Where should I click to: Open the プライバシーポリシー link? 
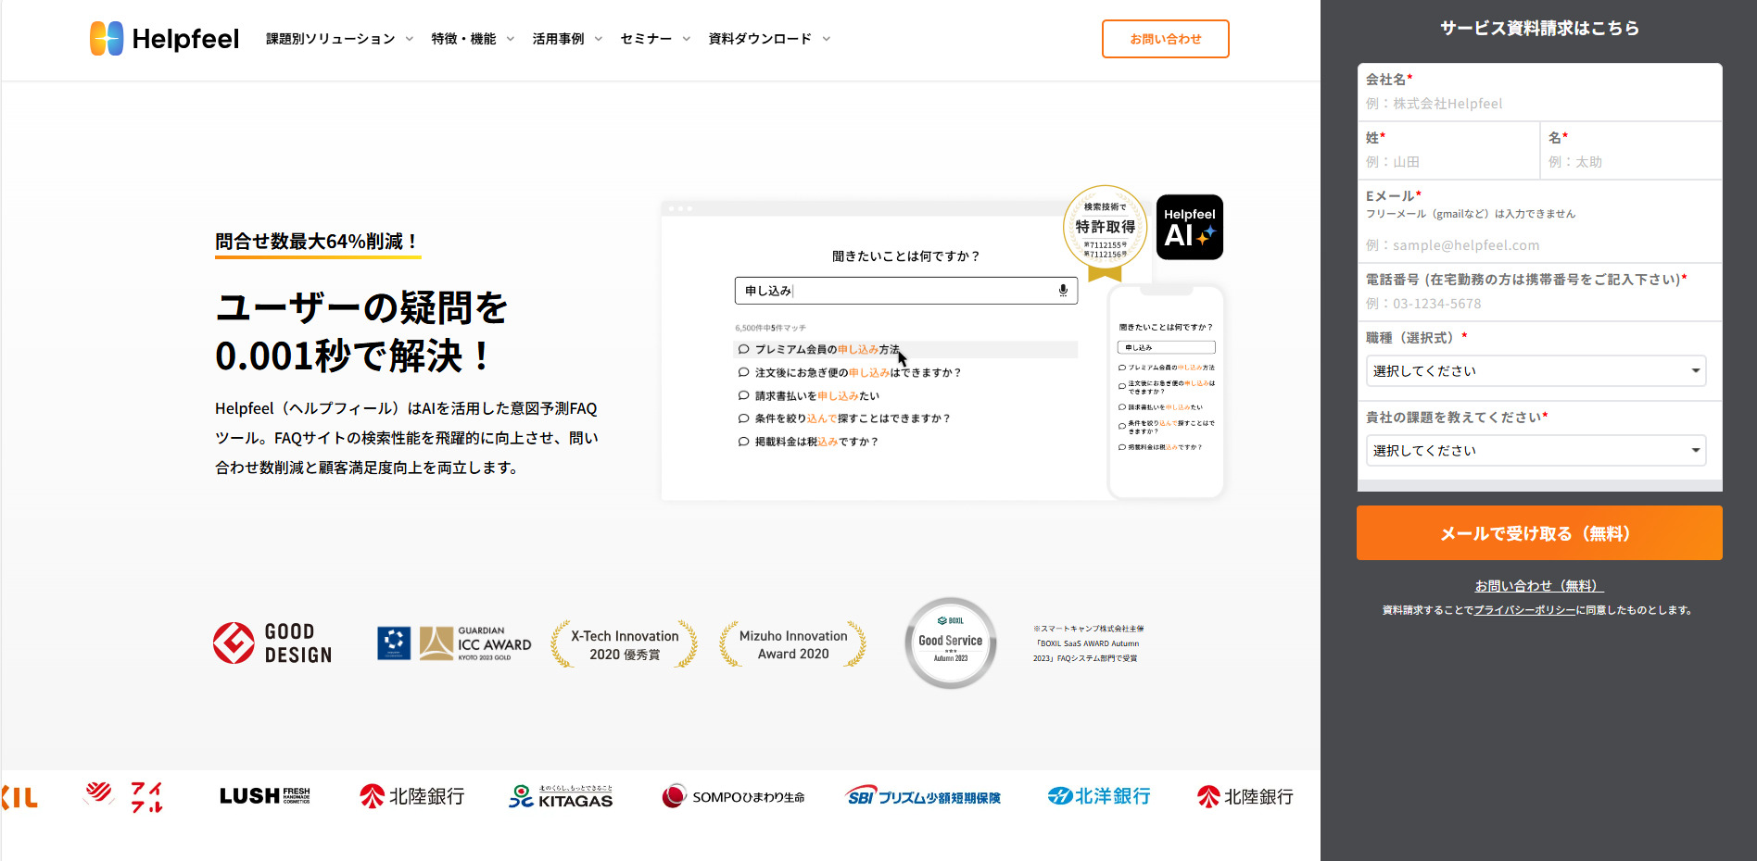[1524, 610]
